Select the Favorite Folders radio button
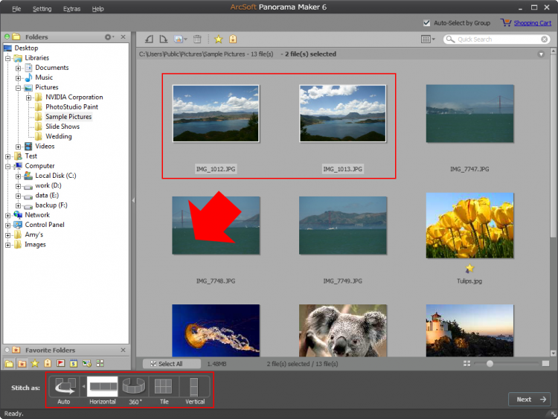The image size is (558, 419). tap(7, 350)
